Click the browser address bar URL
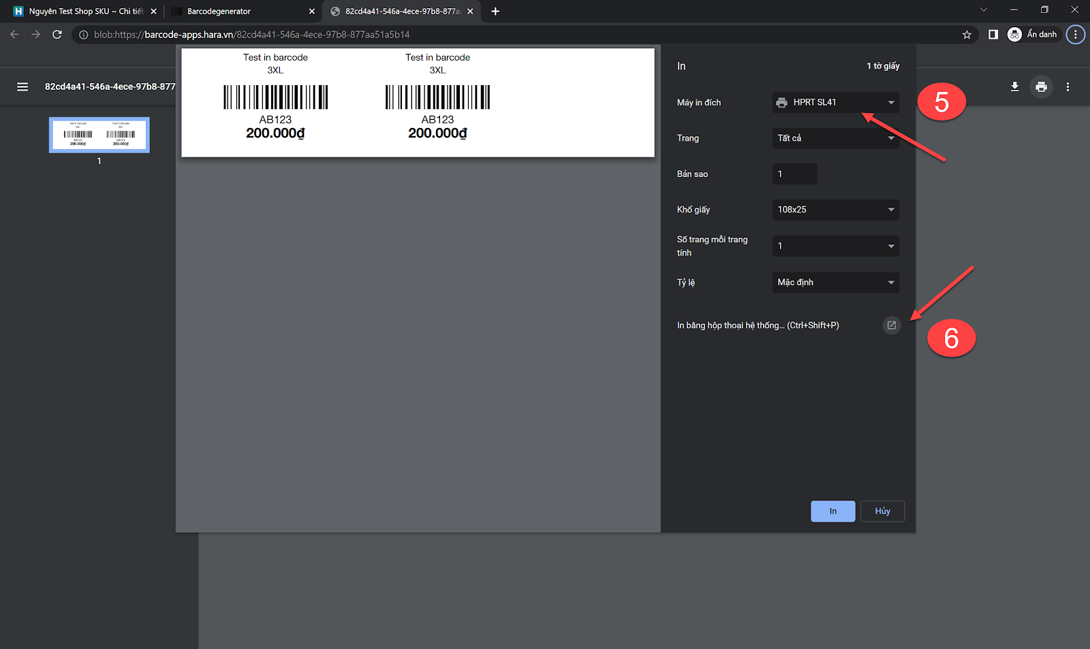Image resolution: width=1090 pixels, height=649 pixels. click(x=252, y=35)
